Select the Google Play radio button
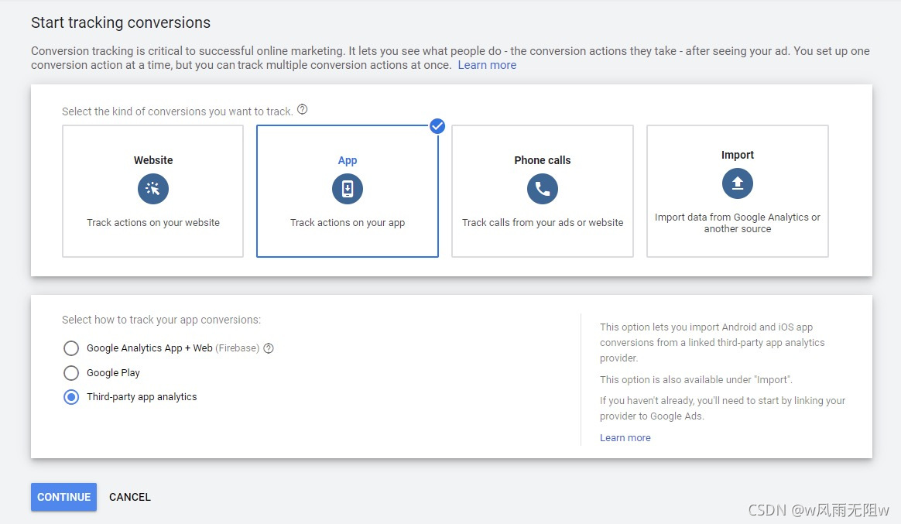 (71, 373)
